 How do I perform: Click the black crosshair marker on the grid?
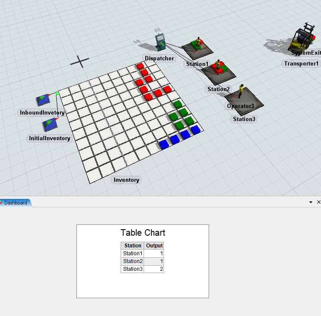[x=80, y=62]
